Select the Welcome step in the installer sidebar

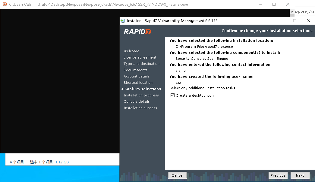pos(131,51)
